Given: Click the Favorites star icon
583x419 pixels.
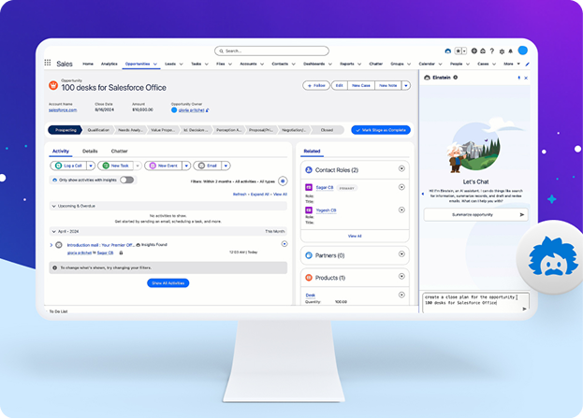Looking at the screenshot, I should (x=459, y=51).
